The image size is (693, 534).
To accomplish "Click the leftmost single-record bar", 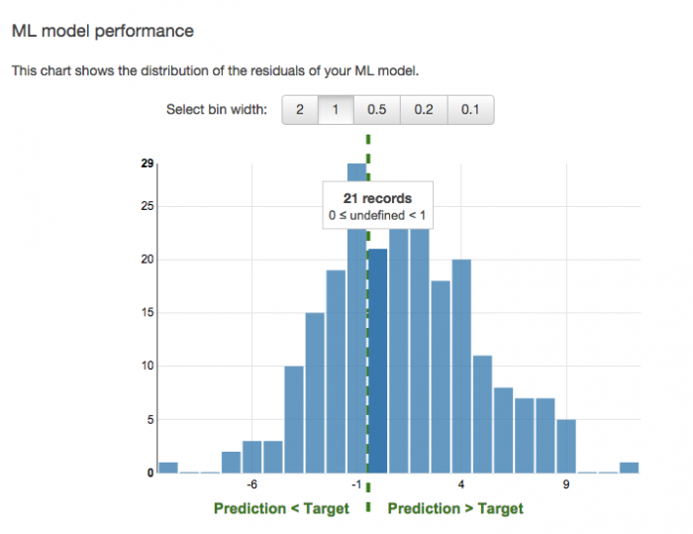I will (168, 468).
